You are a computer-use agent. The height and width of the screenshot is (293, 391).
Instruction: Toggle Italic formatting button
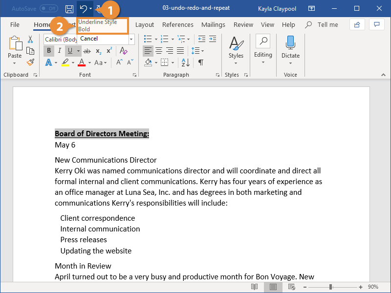[x=60, y=51]
